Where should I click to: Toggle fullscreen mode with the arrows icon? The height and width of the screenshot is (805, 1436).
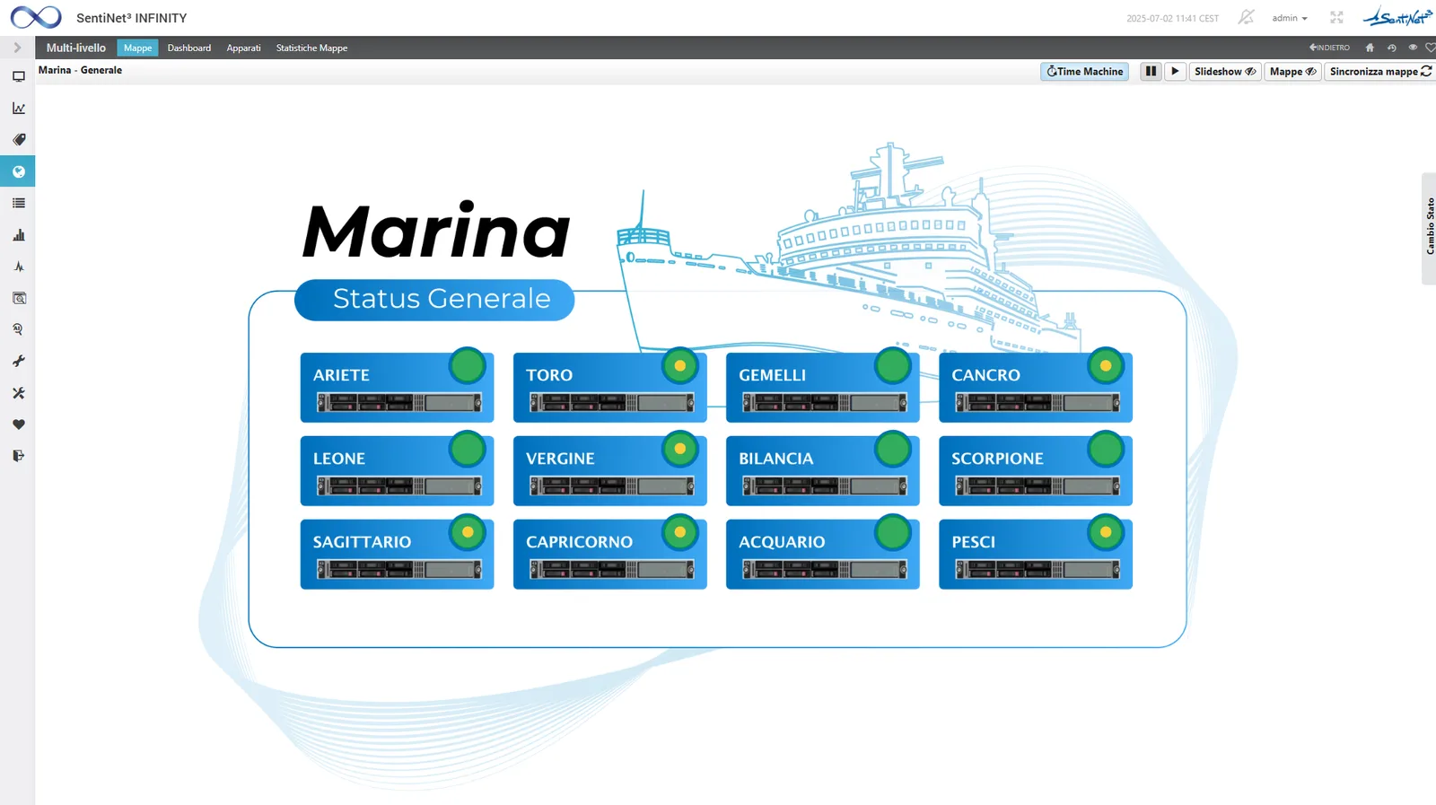point(1336,17)
